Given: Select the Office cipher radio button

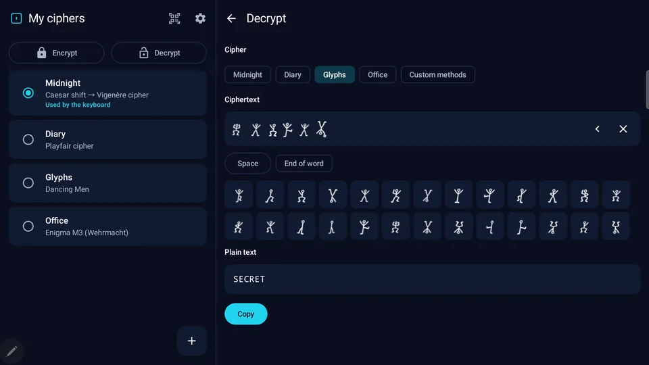Looking at the screenshot, I should tap(28, 226).
